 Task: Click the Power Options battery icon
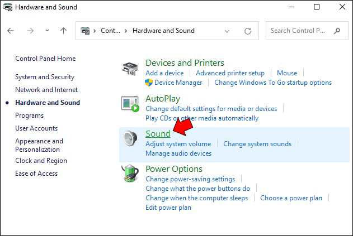click(x=130, y=174)
